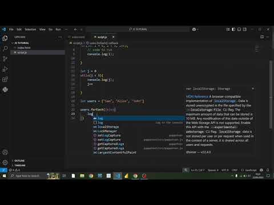Open Explorer Views and More Actions ellipsis
The height and width of the screenshot is (205, 274).
pyautogui.click(x=60, y=37)
